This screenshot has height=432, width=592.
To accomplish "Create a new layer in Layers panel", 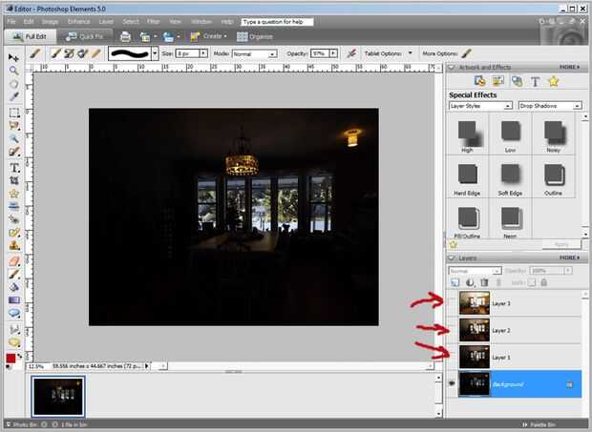I will click(455, 282).
